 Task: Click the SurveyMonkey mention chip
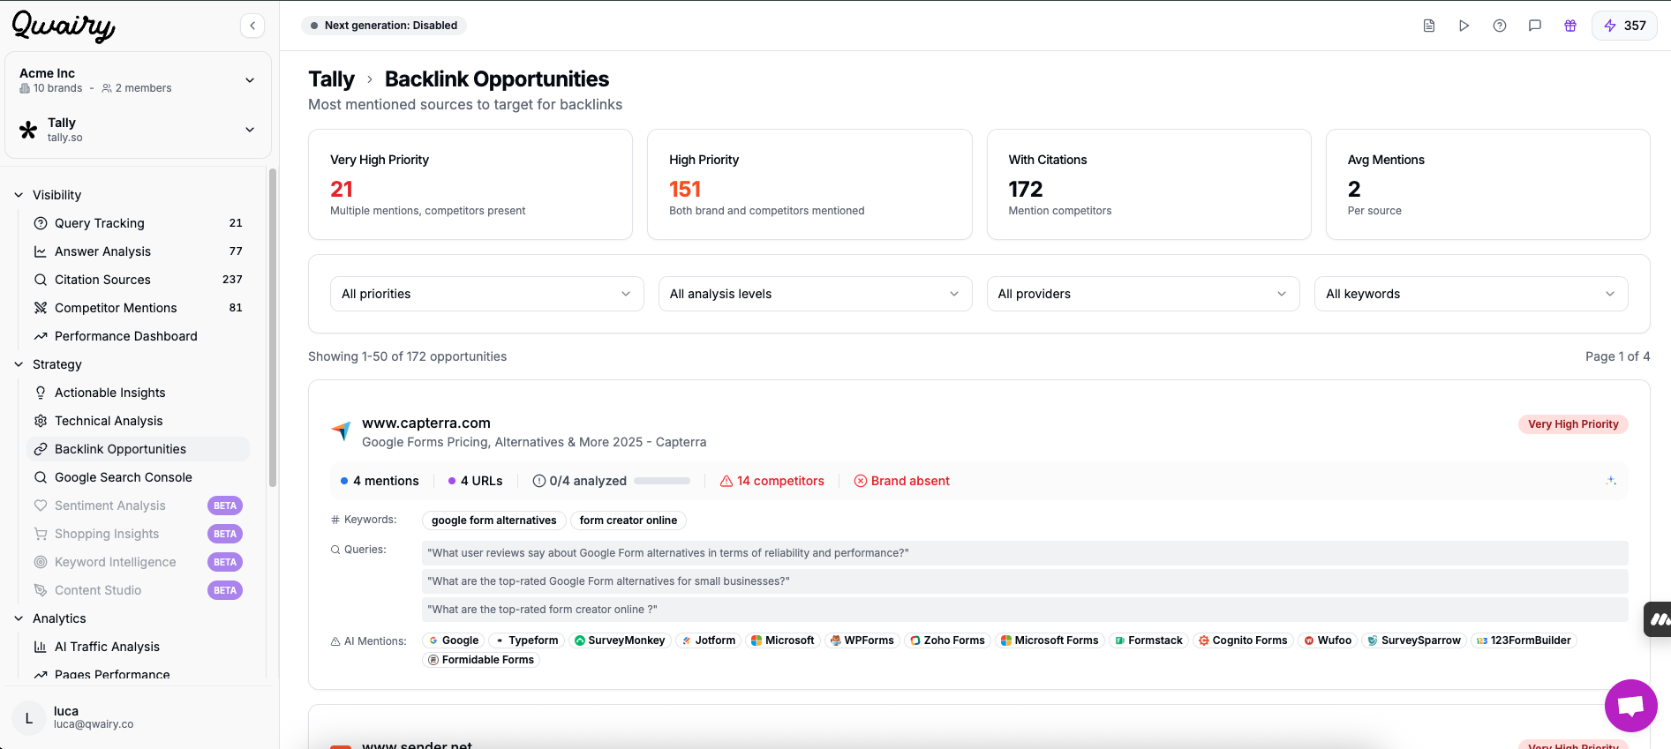pyautogui.click(x=620, y=640)
